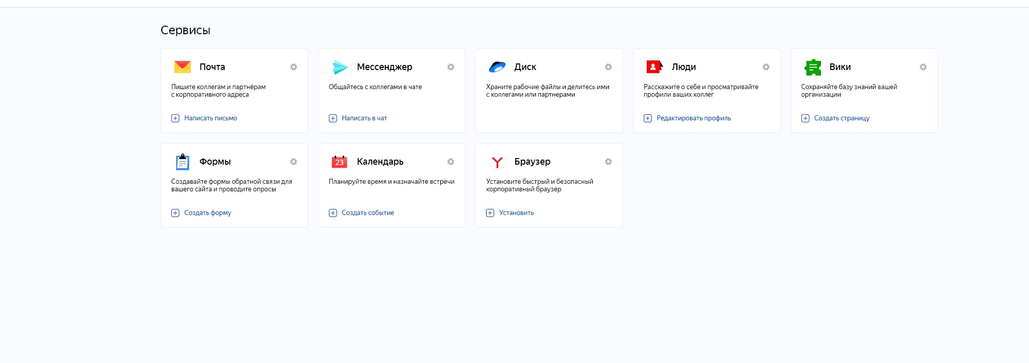Open the Мессенджер paper-plane icon
This screenshot has width=1029, height=363.
(340, 67)
